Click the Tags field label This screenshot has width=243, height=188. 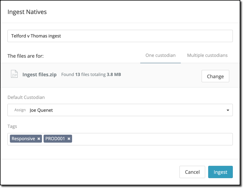12,126
